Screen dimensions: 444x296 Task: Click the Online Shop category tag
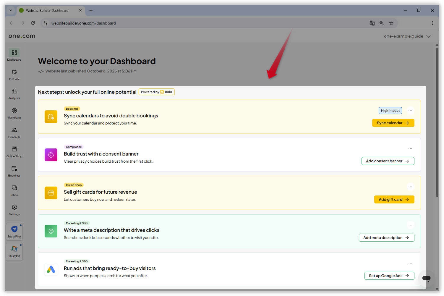pos(74,185)
